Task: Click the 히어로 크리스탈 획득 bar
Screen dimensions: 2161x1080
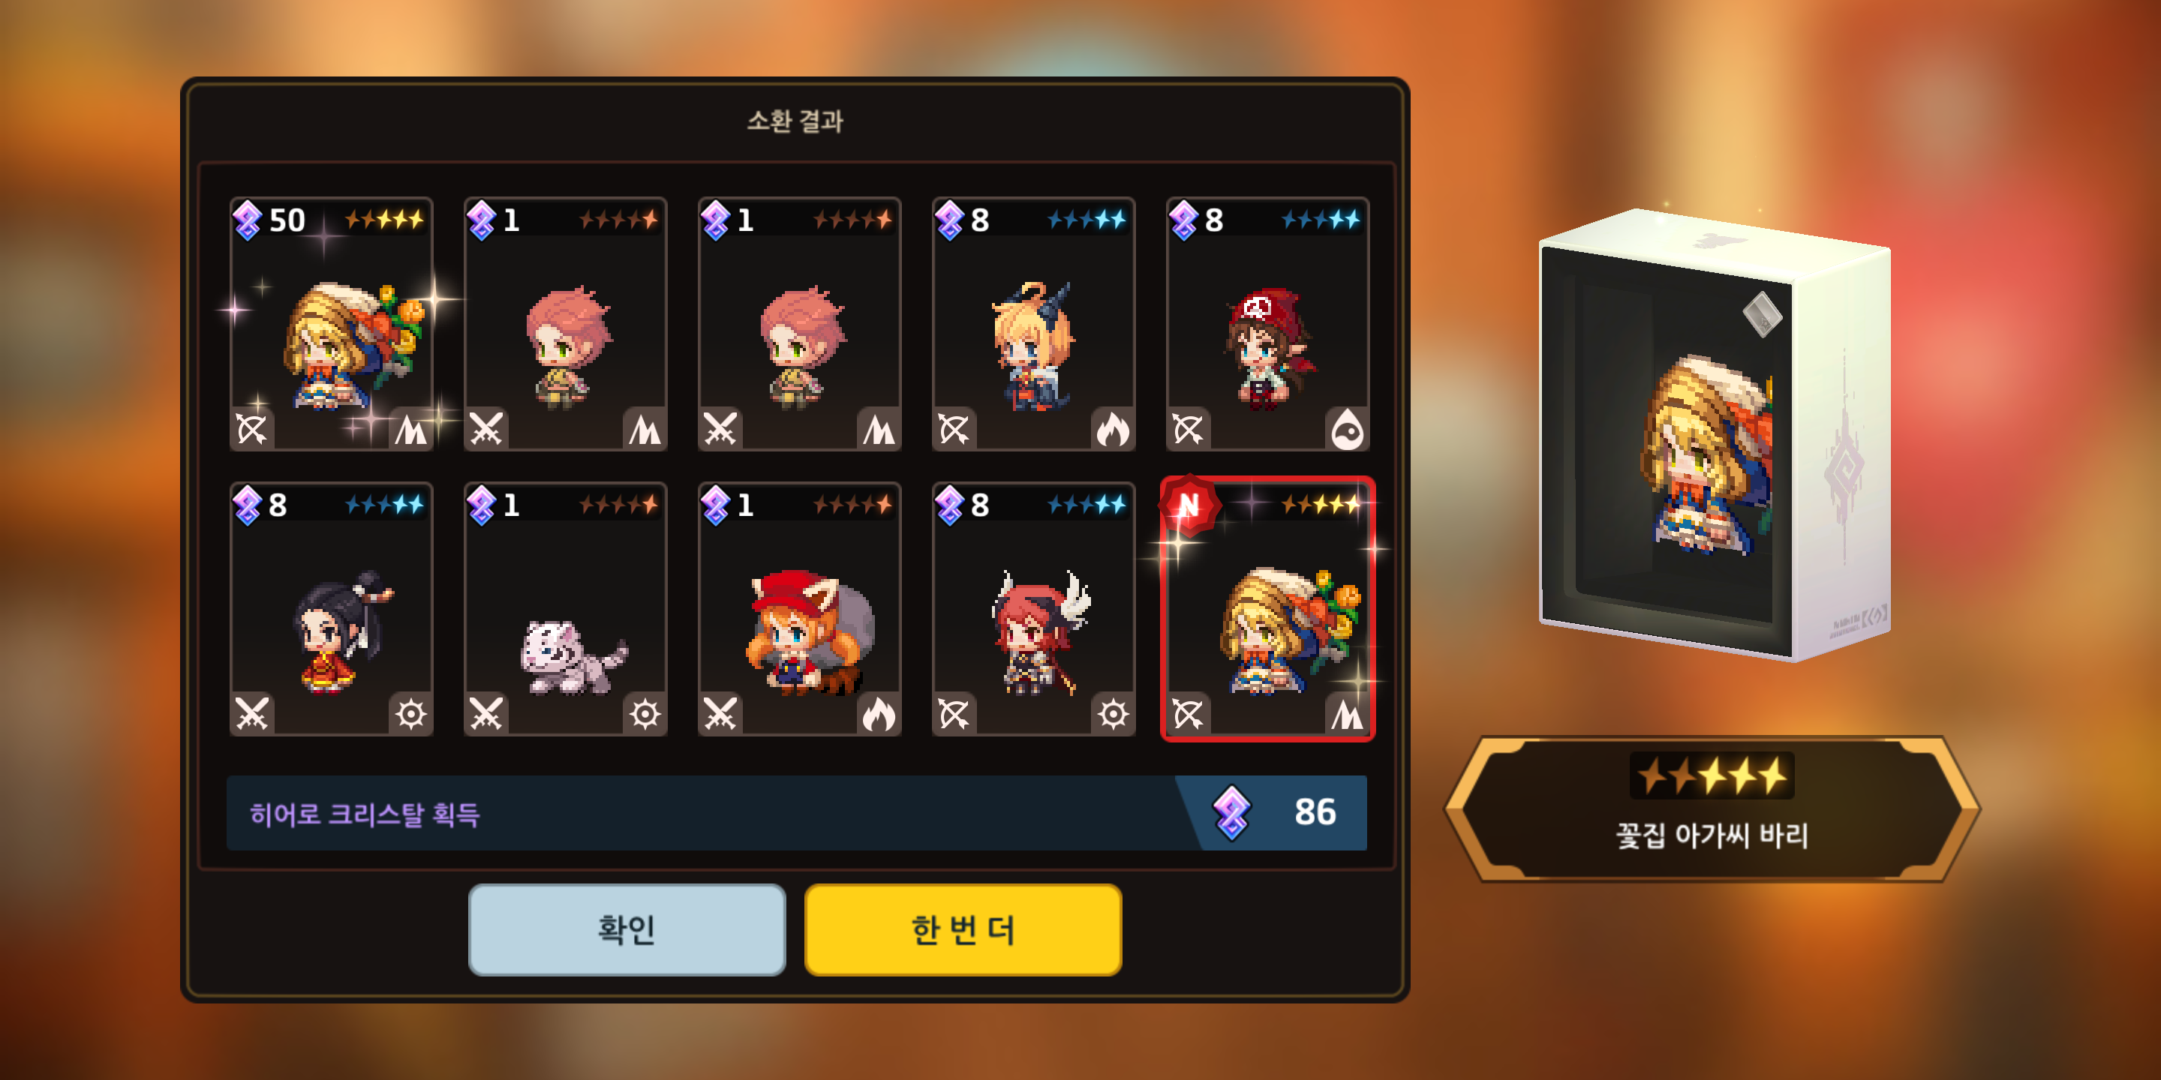Action: coord(796,812)
